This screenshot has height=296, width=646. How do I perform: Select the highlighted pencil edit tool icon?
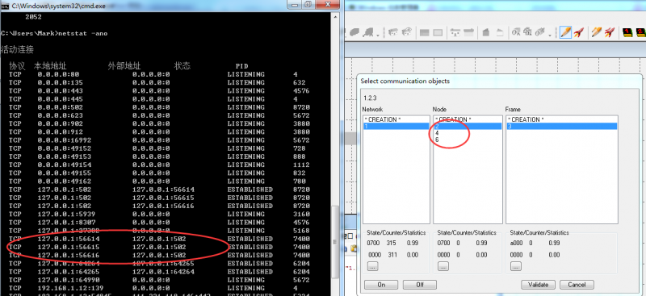coord(565,32)
